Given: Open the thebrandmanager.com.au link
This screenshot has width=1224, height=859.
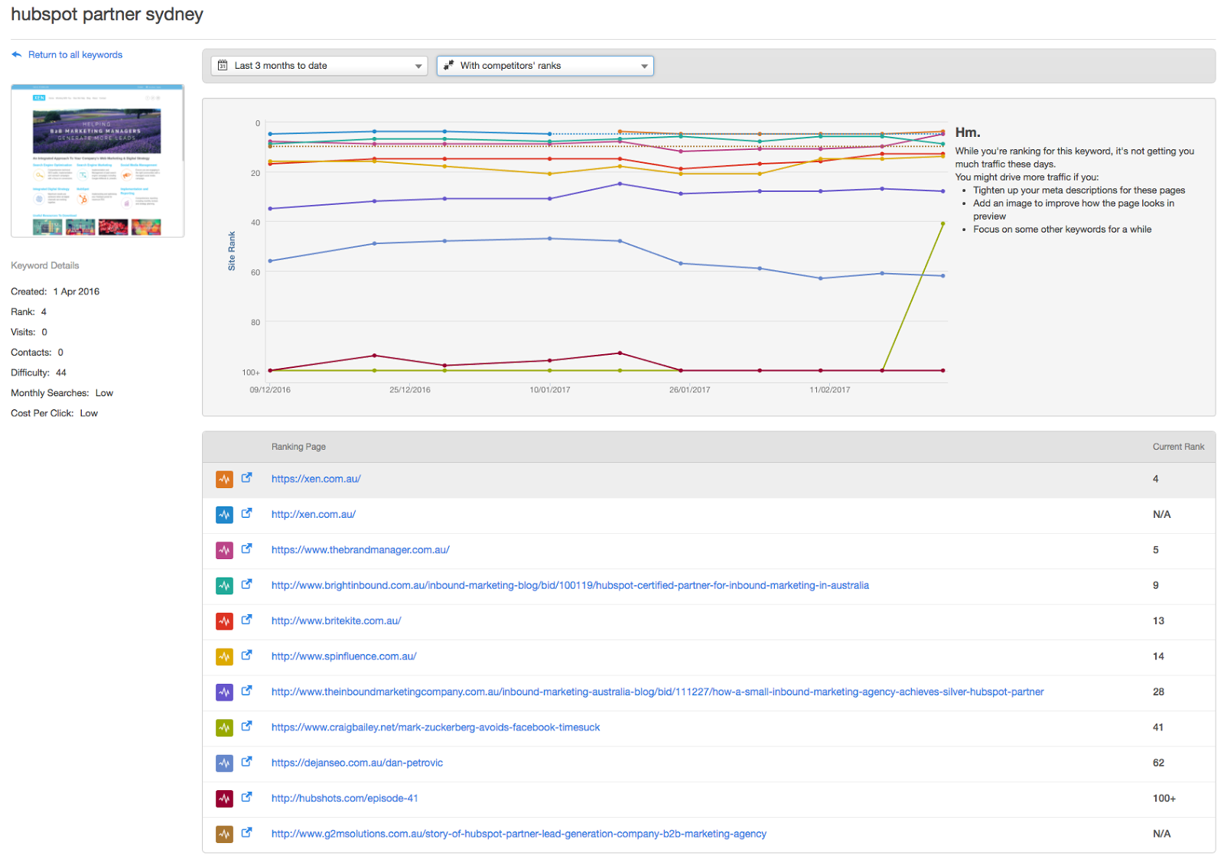Looking at the screenshot, I should 360,550.
